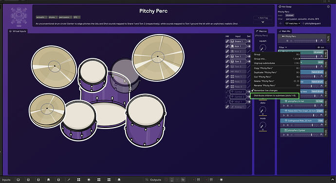The width and height of the screenshot is (336, 183).
Task: Click the mods macro knob
Action: [x=263, y=125]
